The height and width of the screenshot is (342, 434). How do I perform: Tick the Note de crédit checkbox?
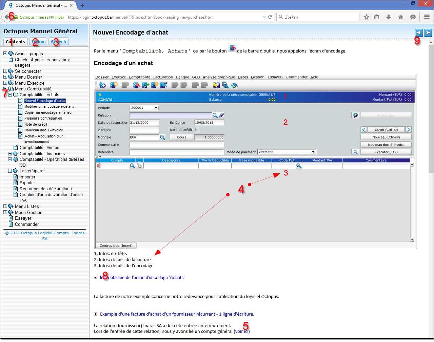197,130
